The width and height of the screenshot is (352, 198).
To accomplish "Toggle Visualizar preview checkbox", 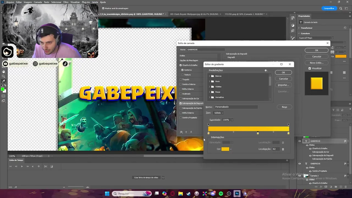I will click(x=310, y=68).
